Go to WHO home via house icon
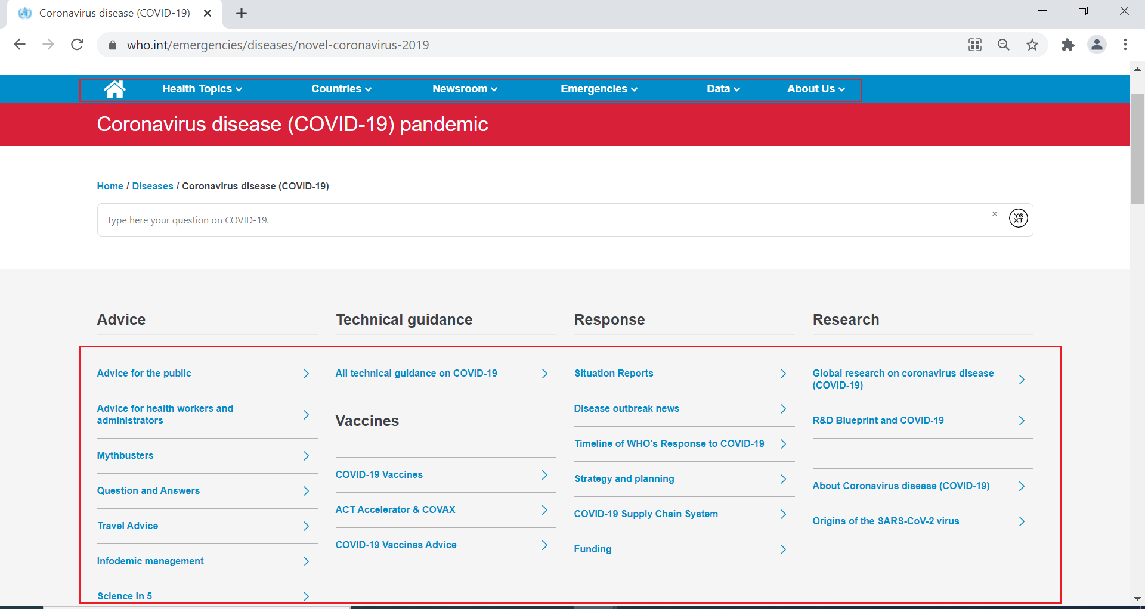1145x609 pixels. tap(114, 89)
